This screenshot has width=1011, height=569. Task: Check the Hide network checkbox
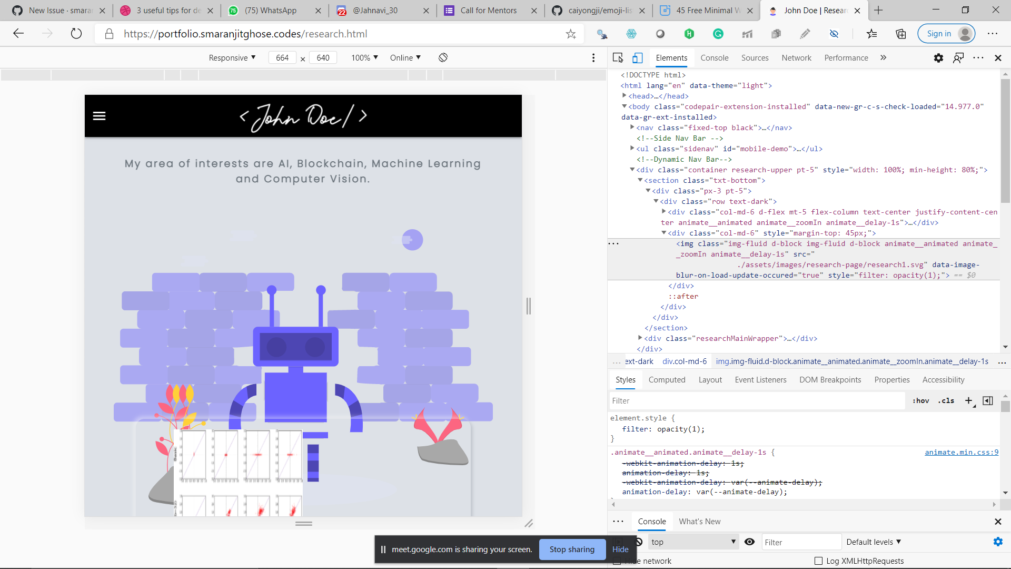click(x=617, y=561)
